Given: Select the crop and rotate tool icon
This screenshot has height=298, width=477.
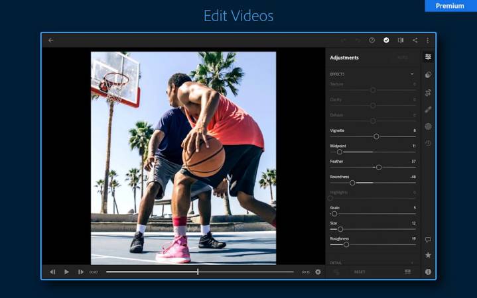Looking at the screenshot, I should (428, 93).
